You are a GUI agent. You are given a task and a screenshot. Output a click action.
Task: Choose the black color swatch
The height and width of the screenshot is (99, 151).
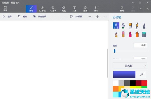click(x=133, y=83)
